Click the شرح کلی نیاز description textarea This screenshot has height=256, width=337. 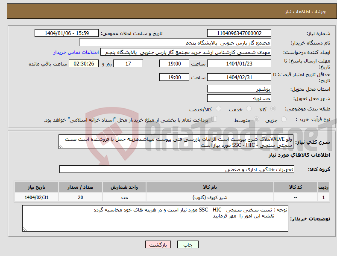176,142
